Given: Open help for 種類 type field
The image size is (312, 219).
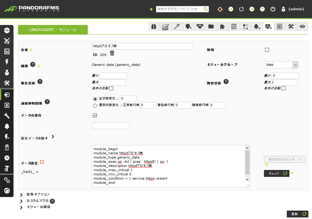Looking at the screenshot, I should click(33, 64).
